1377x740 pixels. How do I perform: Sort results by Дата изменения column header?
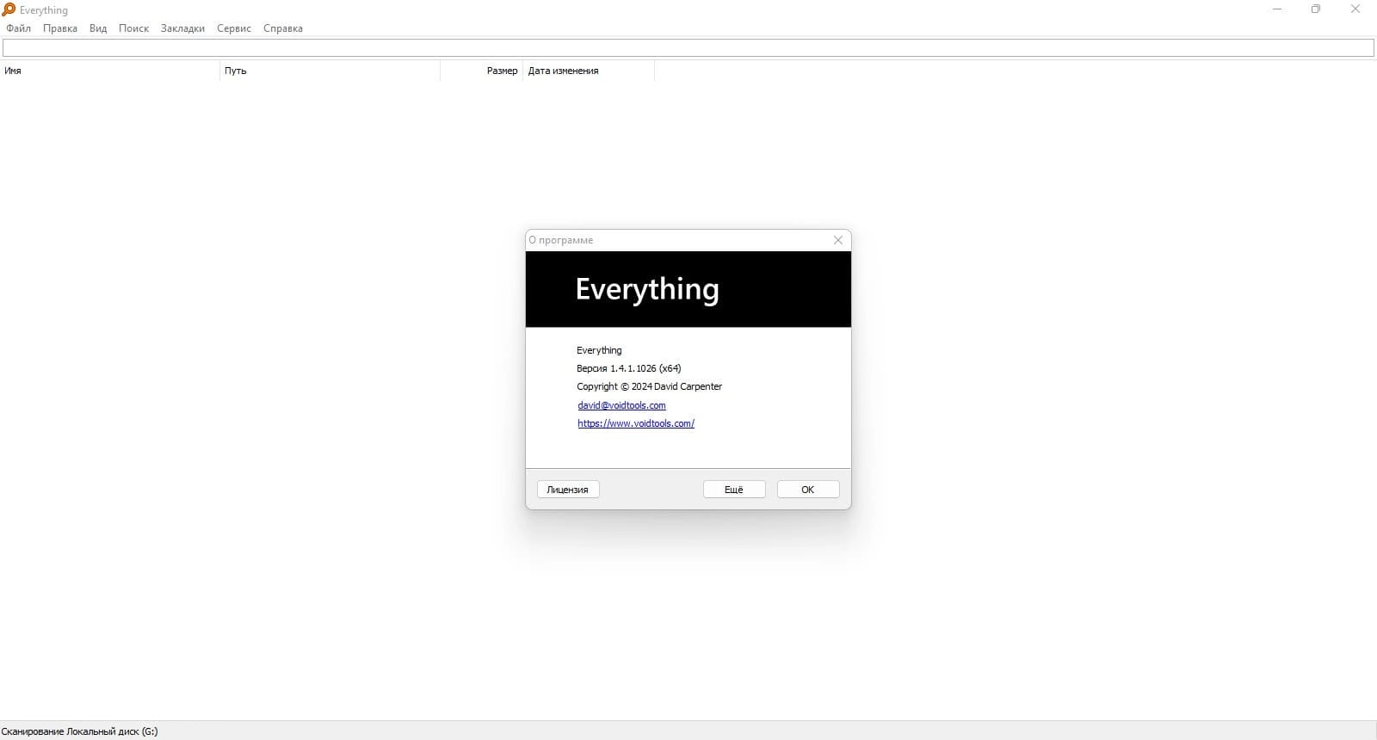589,71
